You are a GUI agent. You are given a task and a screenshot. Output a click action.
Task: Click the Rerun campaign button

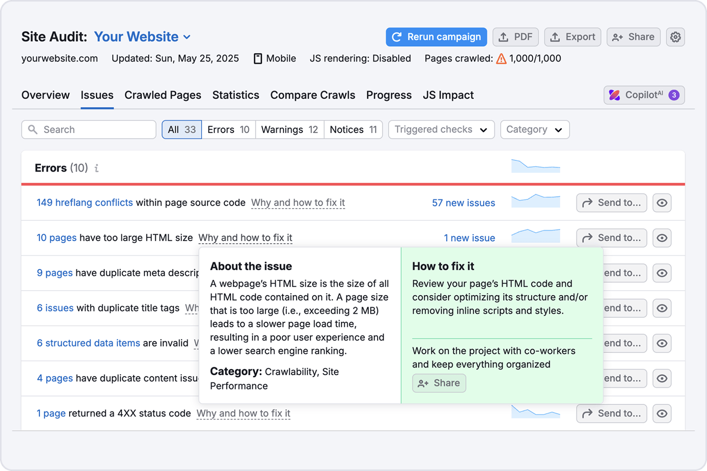tap(436, 37)
